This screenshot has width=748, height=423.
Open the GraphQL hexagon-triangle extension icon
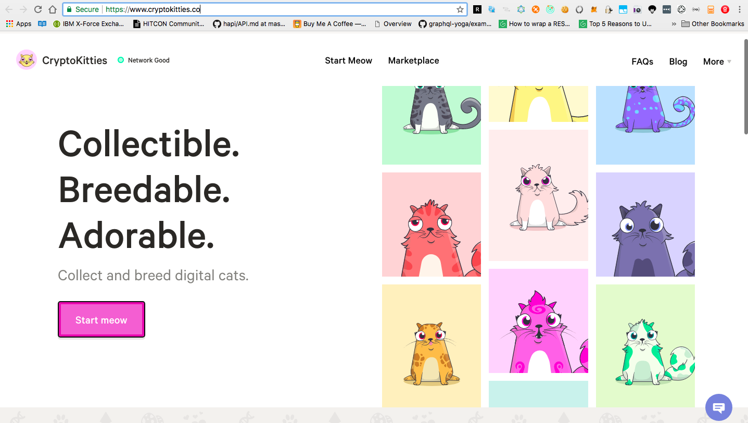coord(521,9)
